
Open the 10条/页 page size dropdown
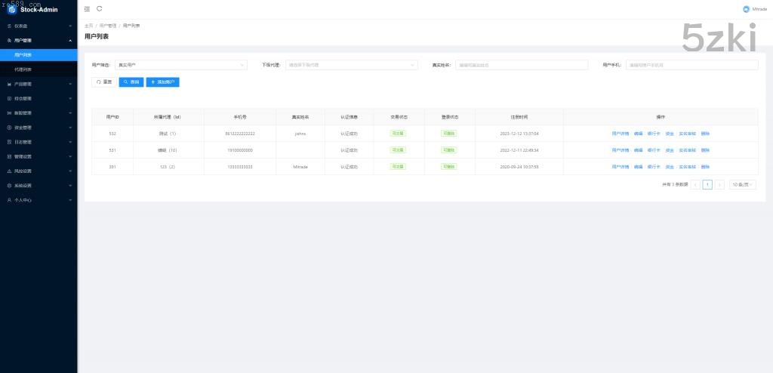[x=742, y=184]
